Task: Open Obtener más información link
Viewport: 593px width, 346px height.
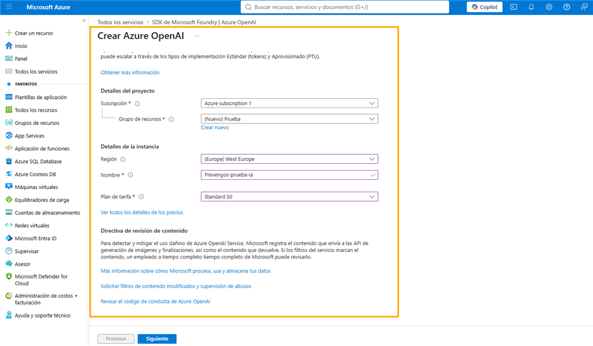Action: pos(130,72)
